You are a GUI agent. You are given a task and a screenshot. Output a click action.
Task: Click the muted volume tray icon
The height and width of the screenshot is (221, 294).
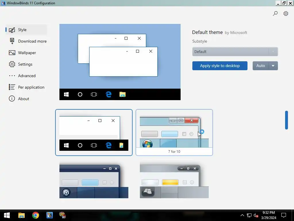pyautogui.click(x=256, y=215)
